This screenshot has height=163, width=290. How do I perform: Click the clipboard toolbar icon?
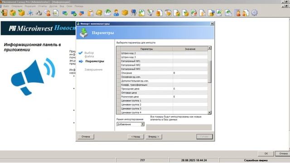[x=91, y=13]
